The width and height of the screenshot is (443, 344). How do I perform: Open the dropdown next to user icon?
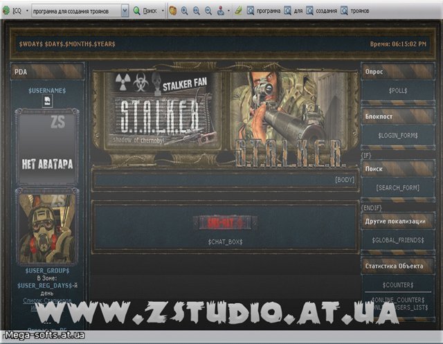click(228, 11)
